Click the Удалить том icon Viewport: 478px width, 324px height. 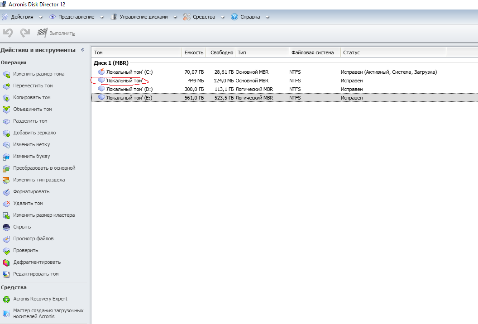point(6,204)
